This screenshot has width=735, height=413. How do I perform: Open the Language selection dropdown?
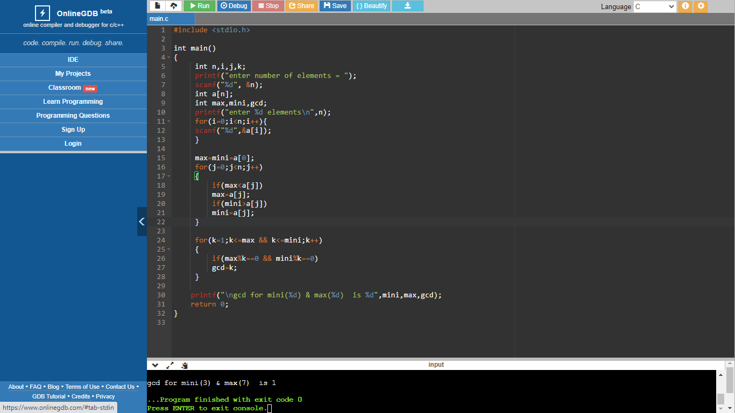pos(653,6)
